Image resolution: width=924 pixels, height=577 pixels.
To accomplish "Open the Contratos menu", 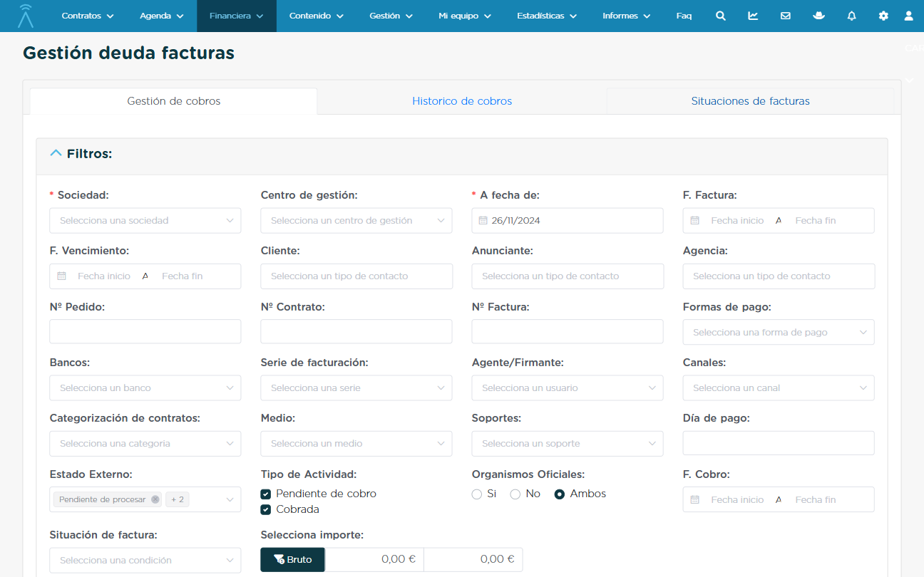I will (x=87, y=16).
